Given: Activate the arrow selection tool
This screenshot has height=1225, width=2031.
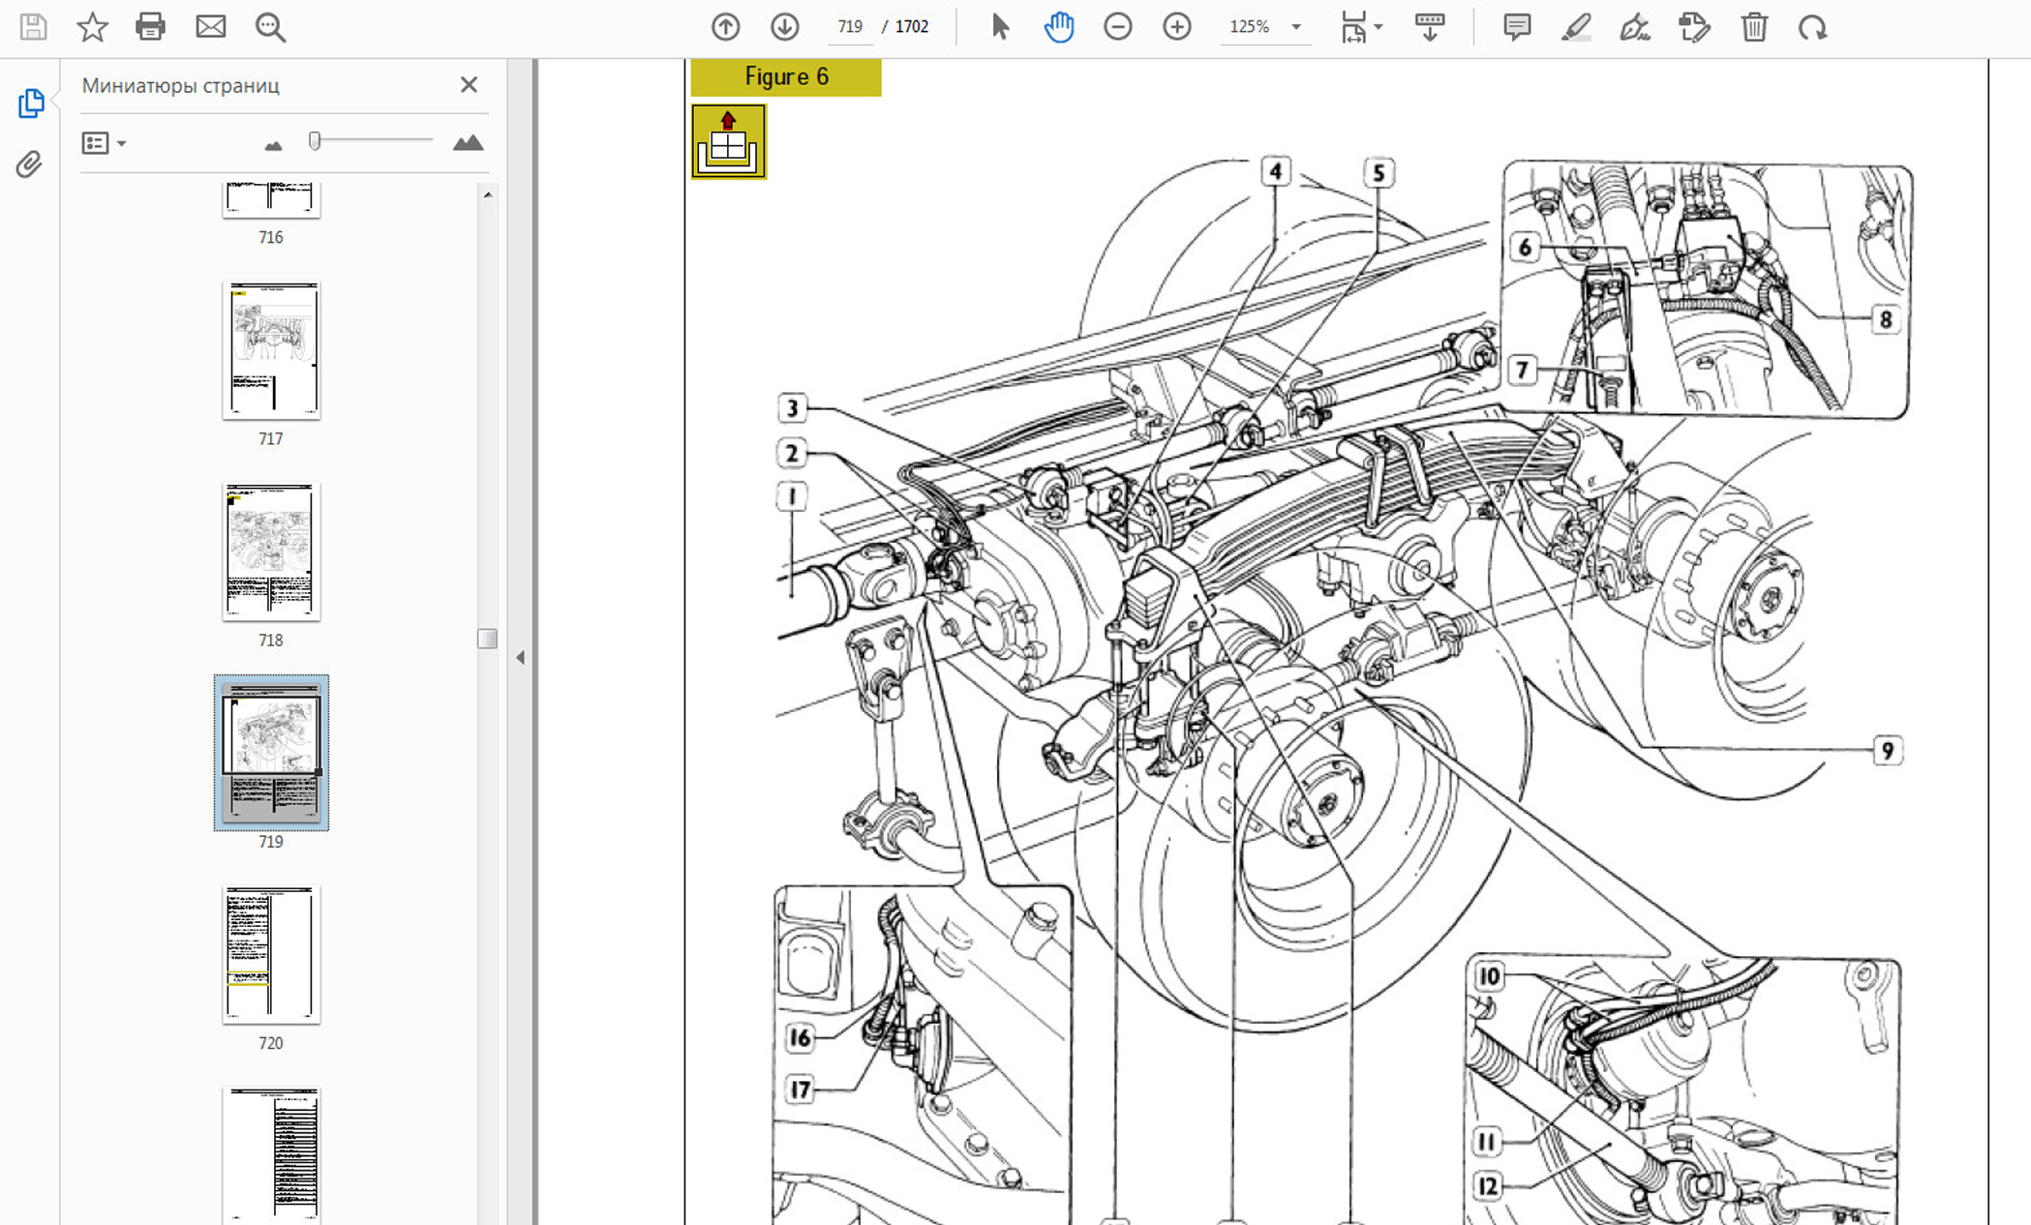Looking at the screenshot, I should point(1000,26).
